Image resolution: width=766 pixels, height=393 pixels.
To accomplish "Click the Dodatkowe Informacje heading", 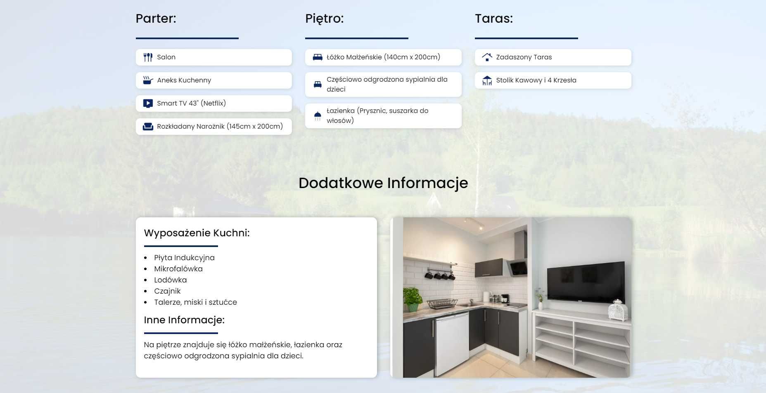I will coord(383,183).
